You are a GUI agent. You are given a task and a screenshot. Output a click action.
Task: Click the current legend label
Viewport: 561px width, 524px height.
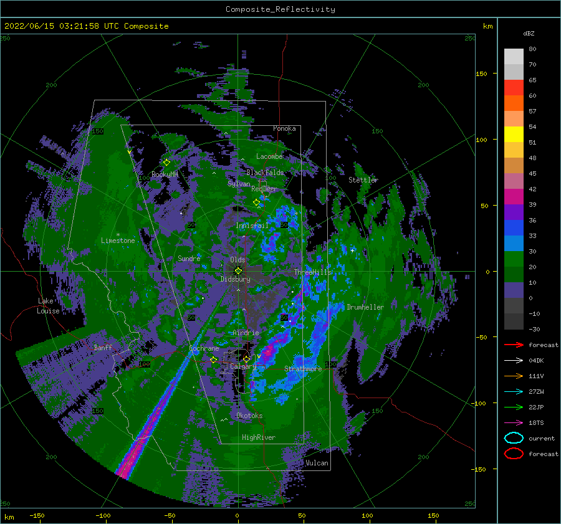click(542, 438)
